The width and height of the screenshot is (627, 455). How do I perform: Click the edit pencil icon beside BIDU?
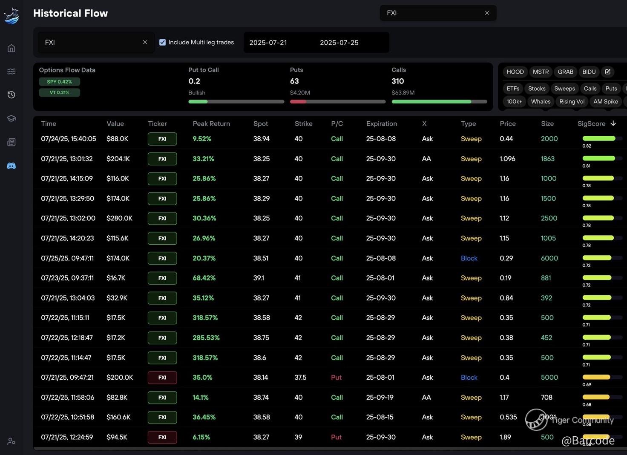click(608, 72)
